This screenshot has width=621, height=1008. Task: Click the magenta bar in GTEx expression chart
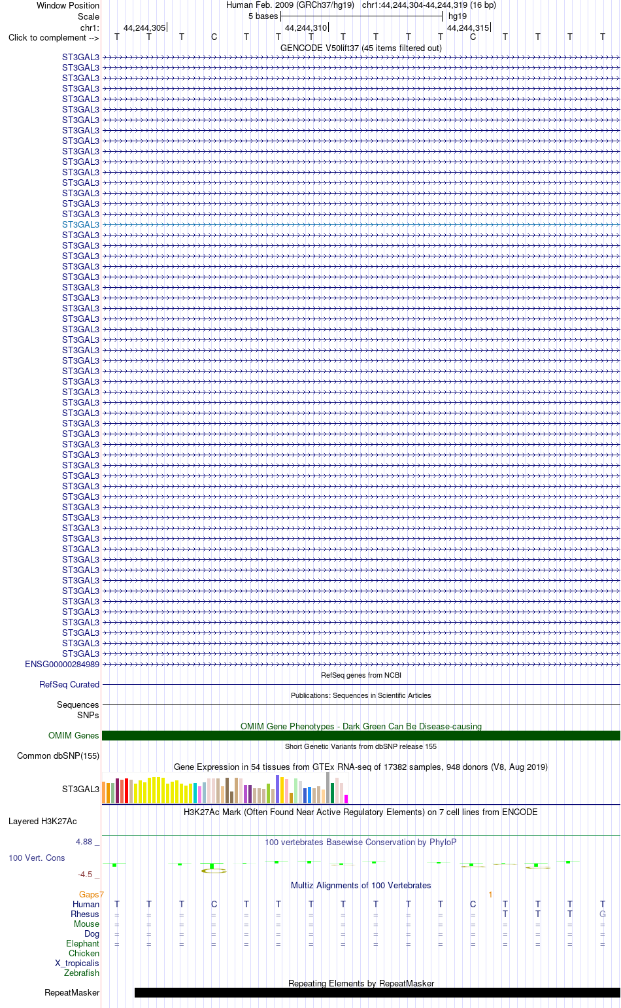tap(346, 799)
